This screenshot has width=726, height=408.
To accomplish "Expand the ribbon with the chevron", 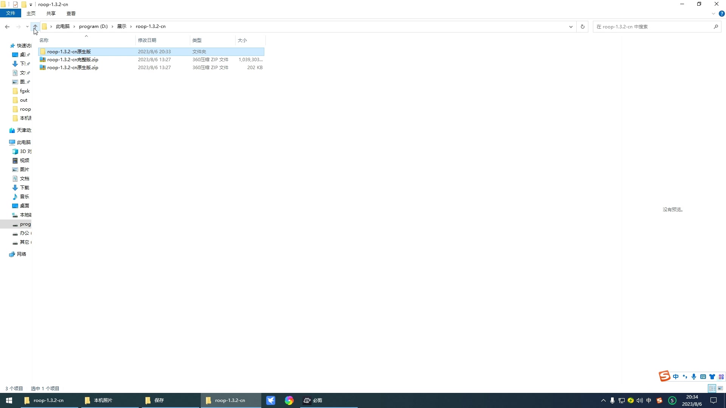I will click(713, 14).
